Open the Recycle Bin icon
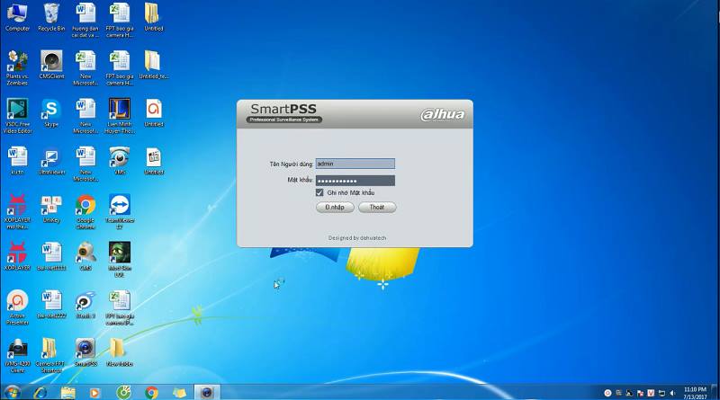This screenshot has height=400, width=720. [x=51, y=17]
